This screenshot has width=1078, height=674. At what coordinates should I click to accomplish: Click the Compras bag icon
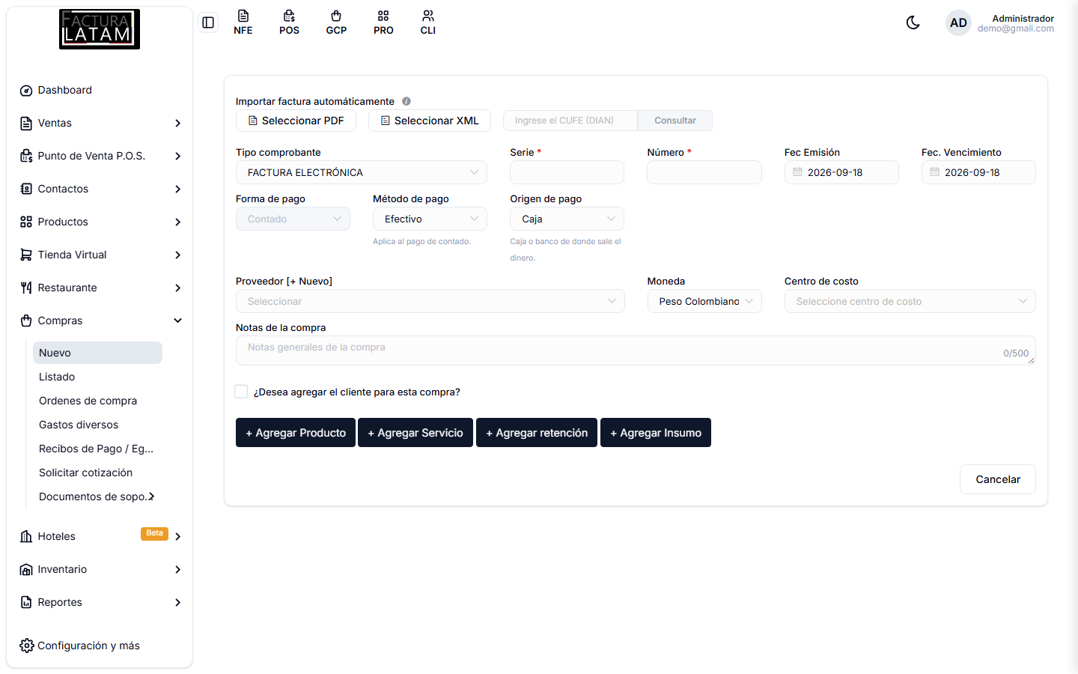26,321
